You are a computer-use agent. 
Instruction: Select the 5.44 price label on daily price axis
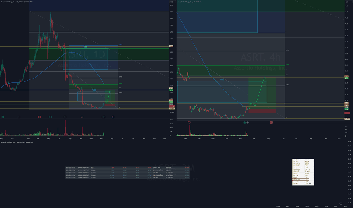(171, 46)
